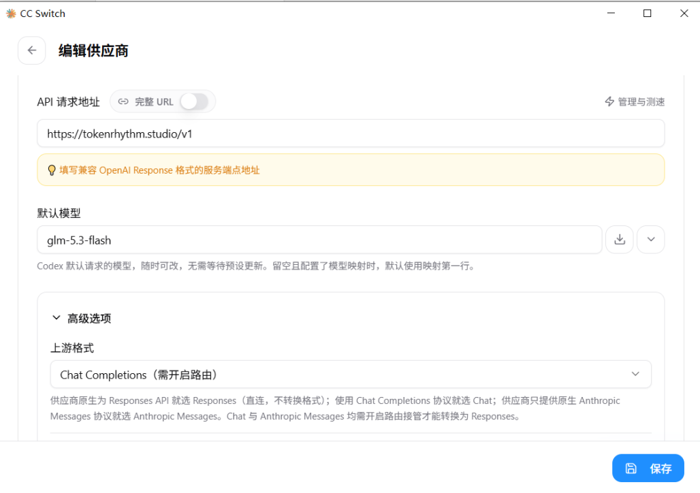Save provider with the 保存 button
This screenshot has width=700, height=493.
[648, 468]
